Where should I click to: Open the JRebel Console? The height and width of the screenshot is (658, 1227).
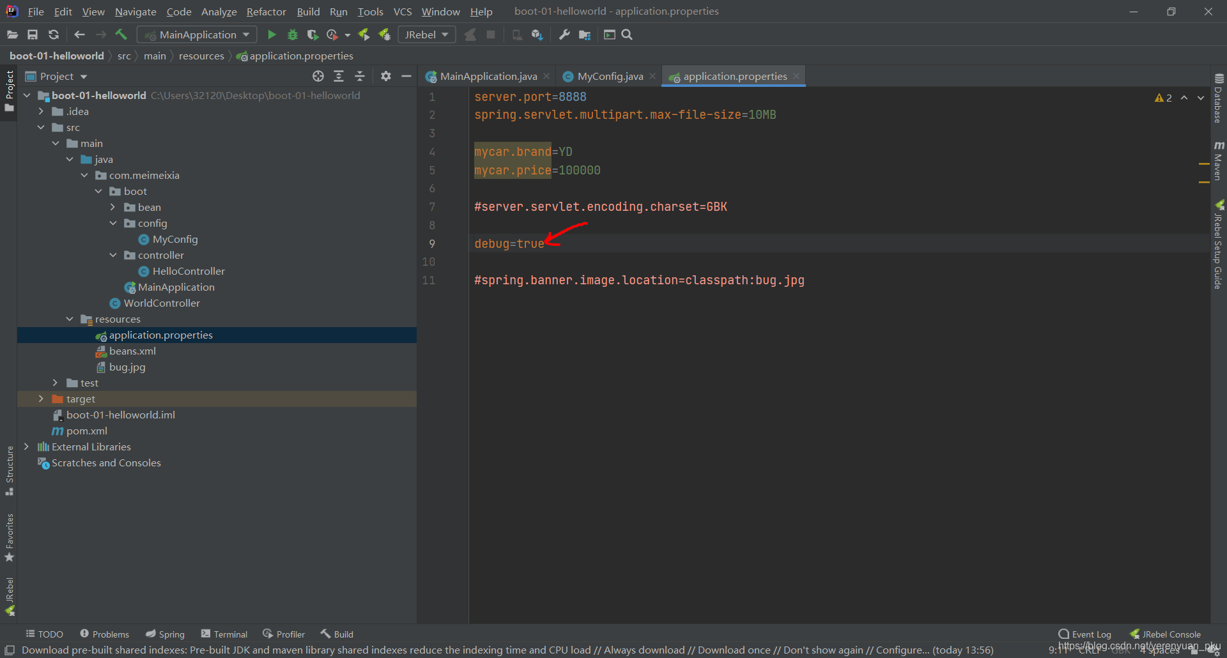pos(1166,634)
